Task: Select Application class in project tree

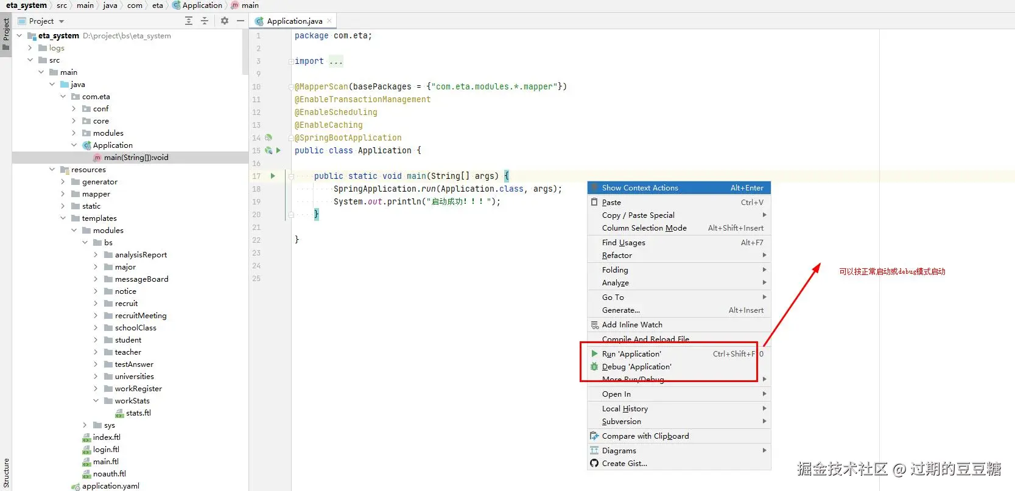Action: pos(113,145)
